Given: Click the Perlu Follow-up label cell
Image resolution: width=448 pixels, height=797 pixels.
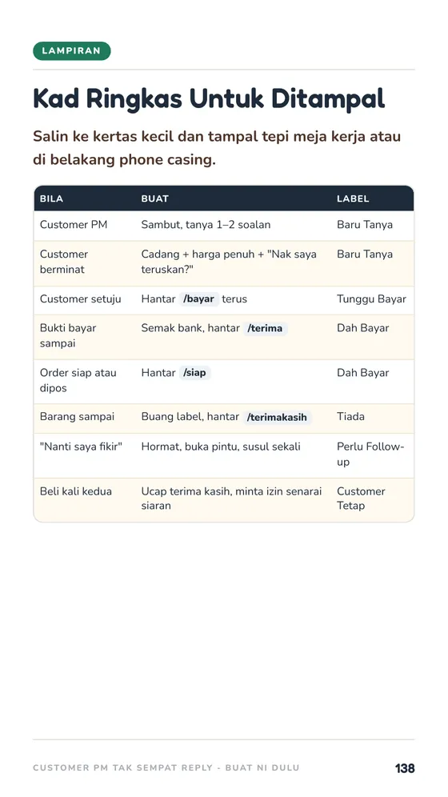Looking at the screenshot, I should click(x=370, y=455).
